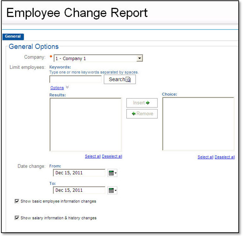The width and height of the screenshot is (243, 236).
Task: Click Select all under the Results list
Action: point(93,156)
